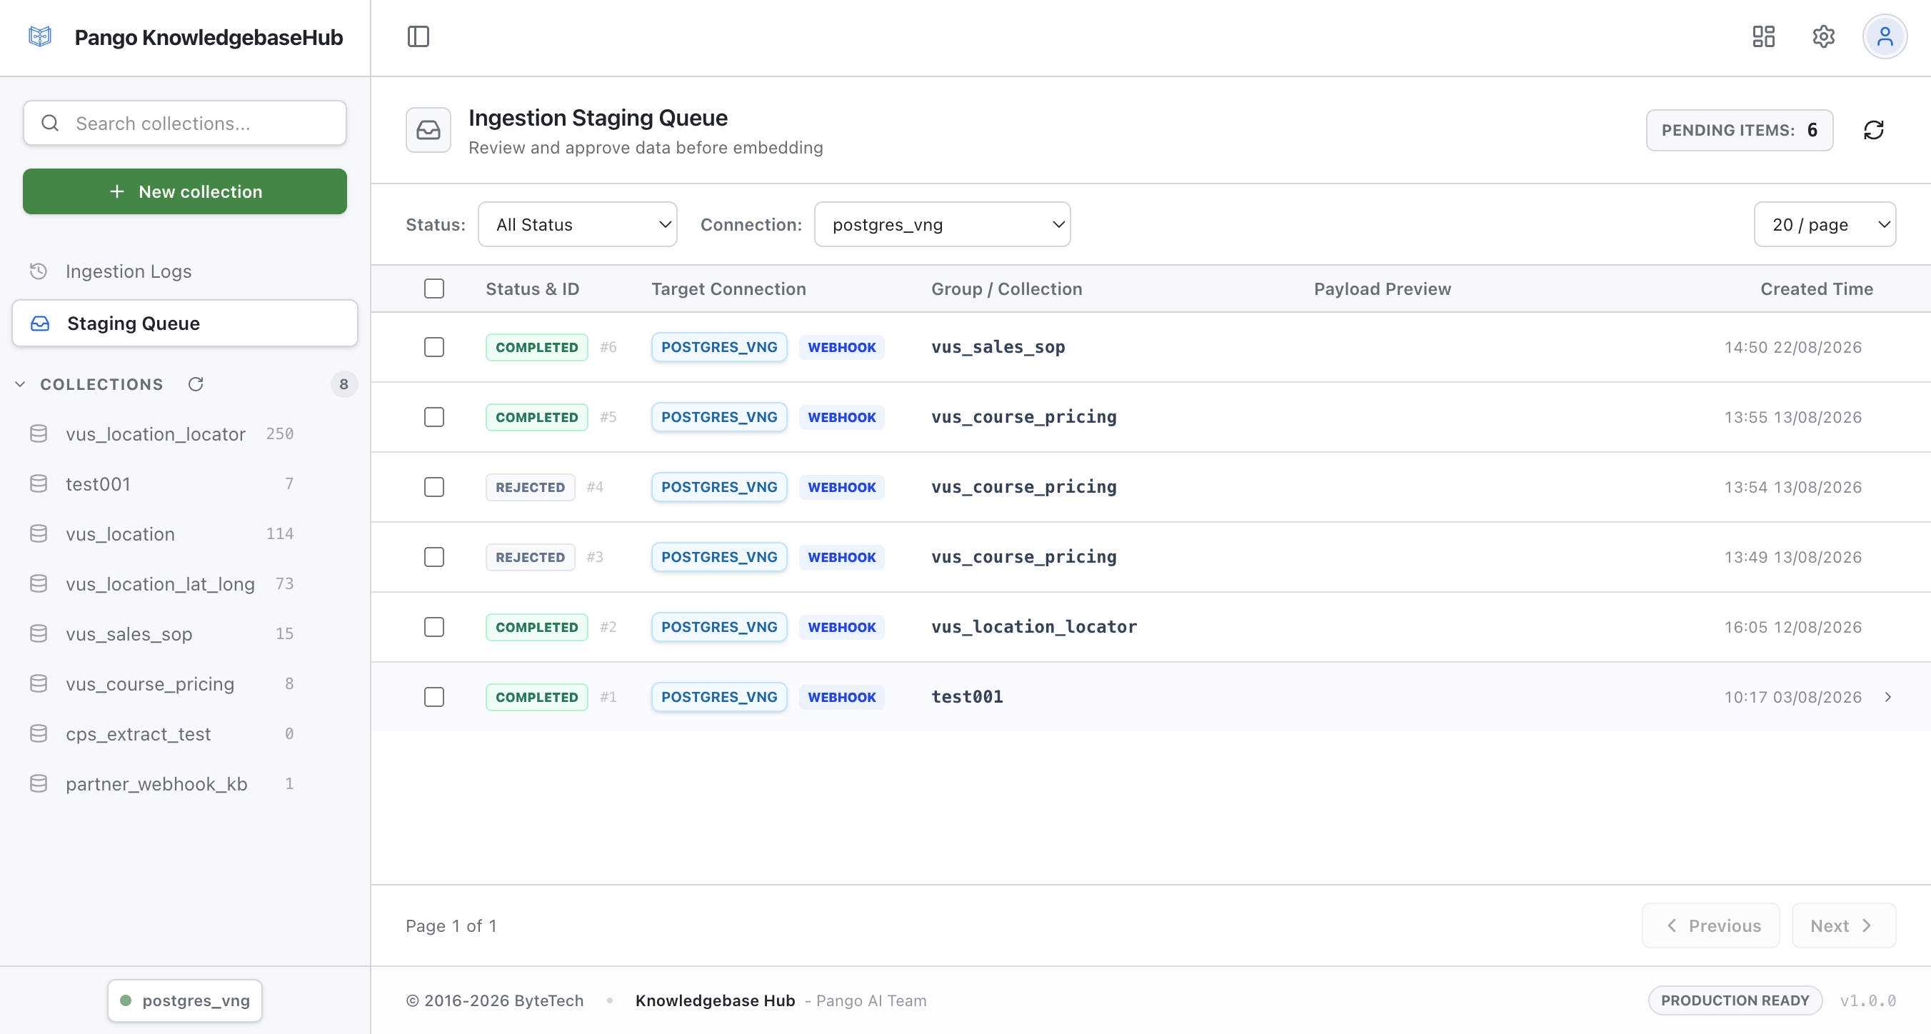Open Ingestion Logs in sidebar
The height and width of the screenshot is (1034, 1931).
click(x=184, y=271)
